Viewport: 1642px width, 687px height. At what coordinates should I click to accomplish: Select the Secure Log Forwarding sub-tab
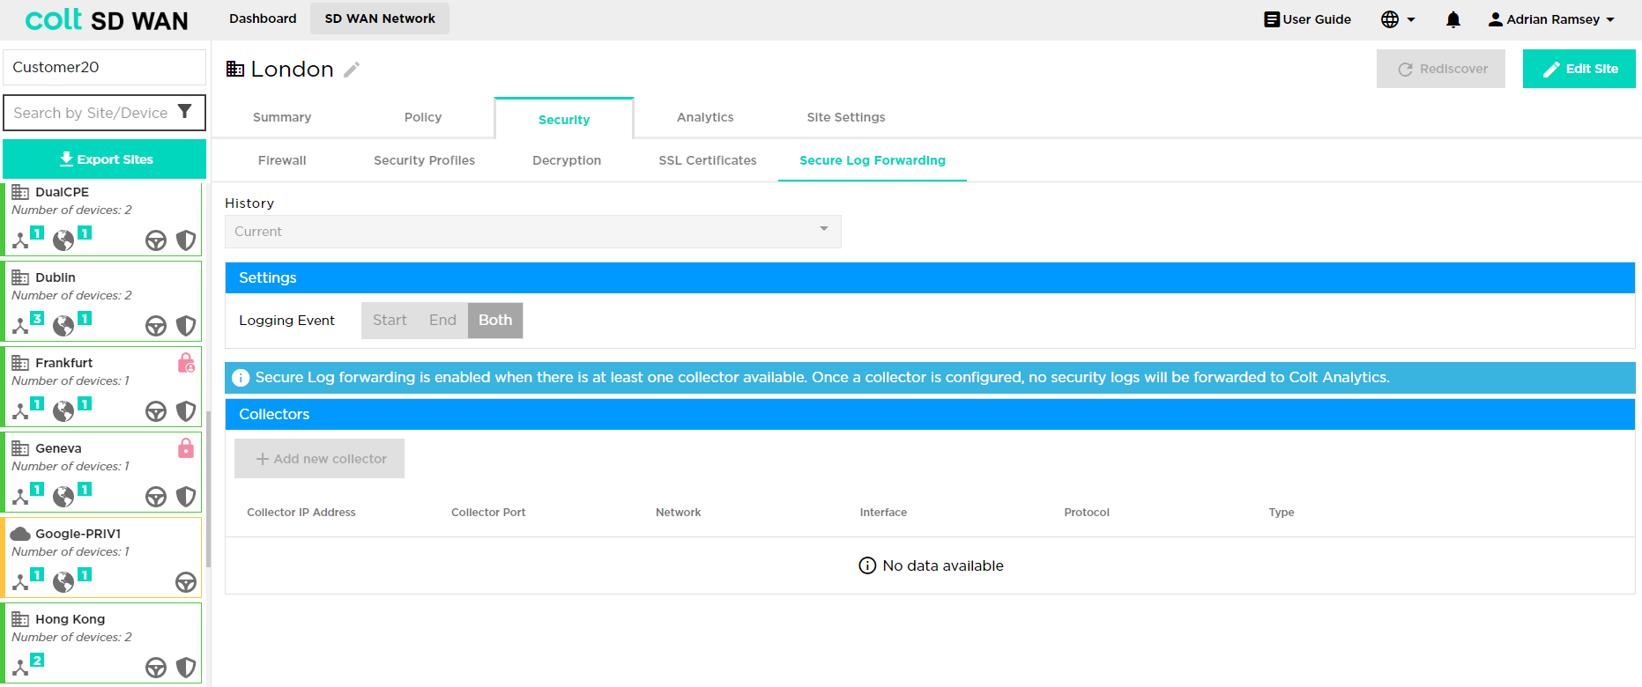(873, 160)
